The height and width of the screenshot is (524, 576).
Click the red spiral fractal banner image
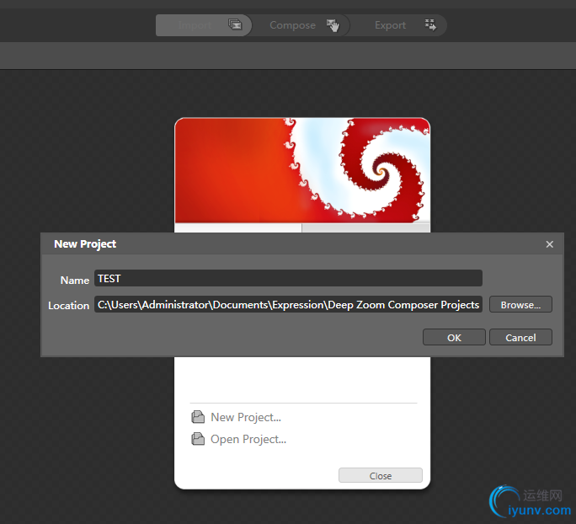point(302,170)
